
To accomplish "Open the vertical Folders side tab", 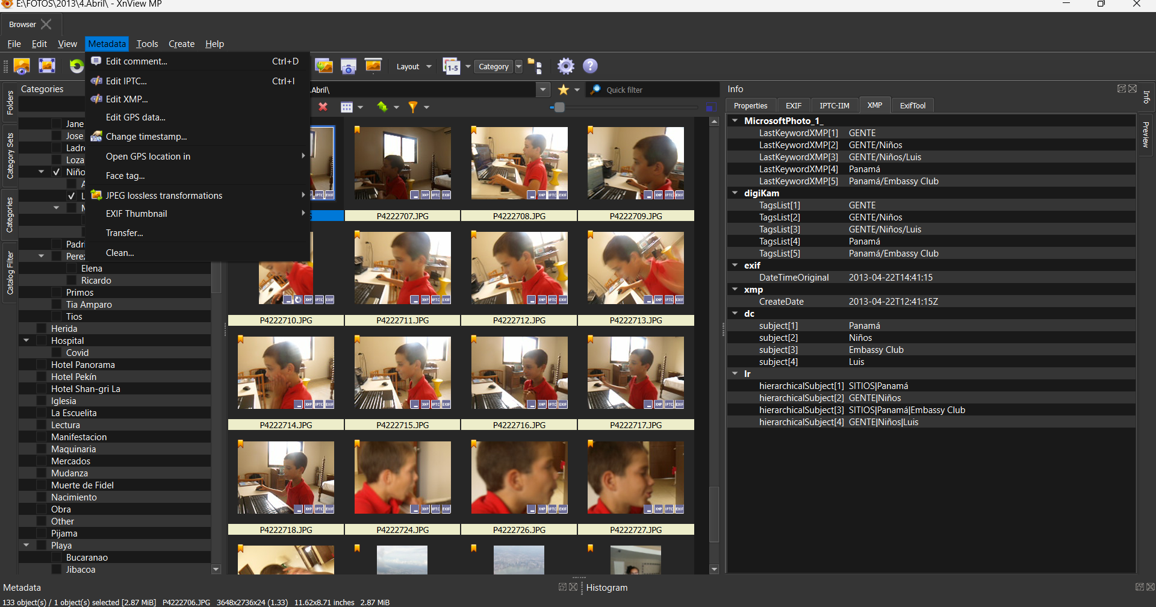I will pos(10,103).
